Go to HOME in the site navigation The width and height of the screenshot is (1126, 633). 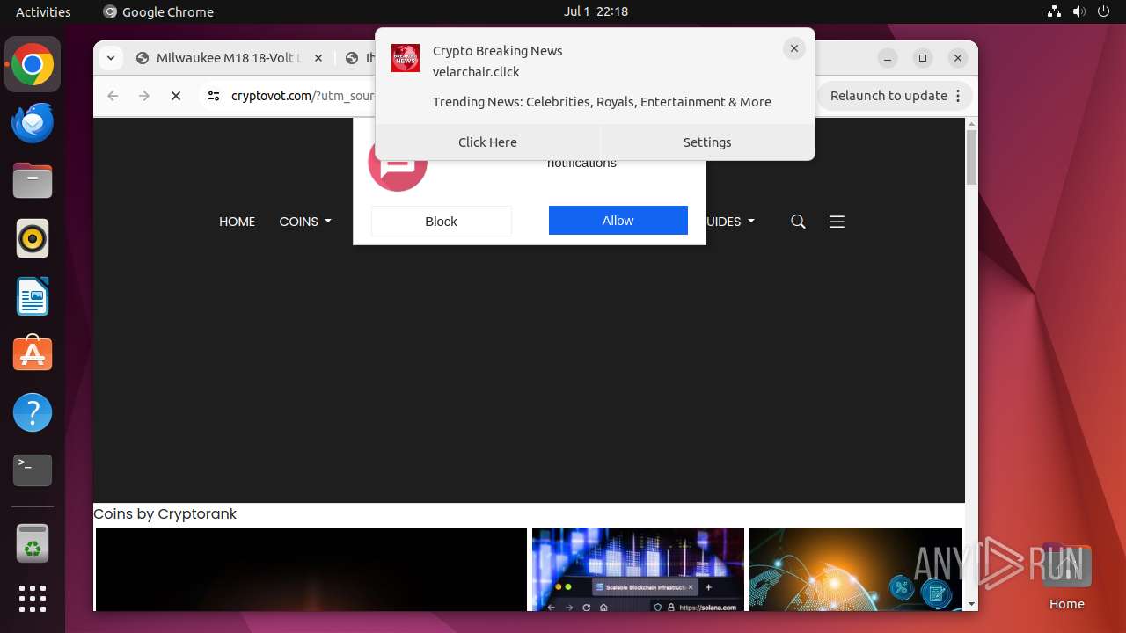(237, 222)
